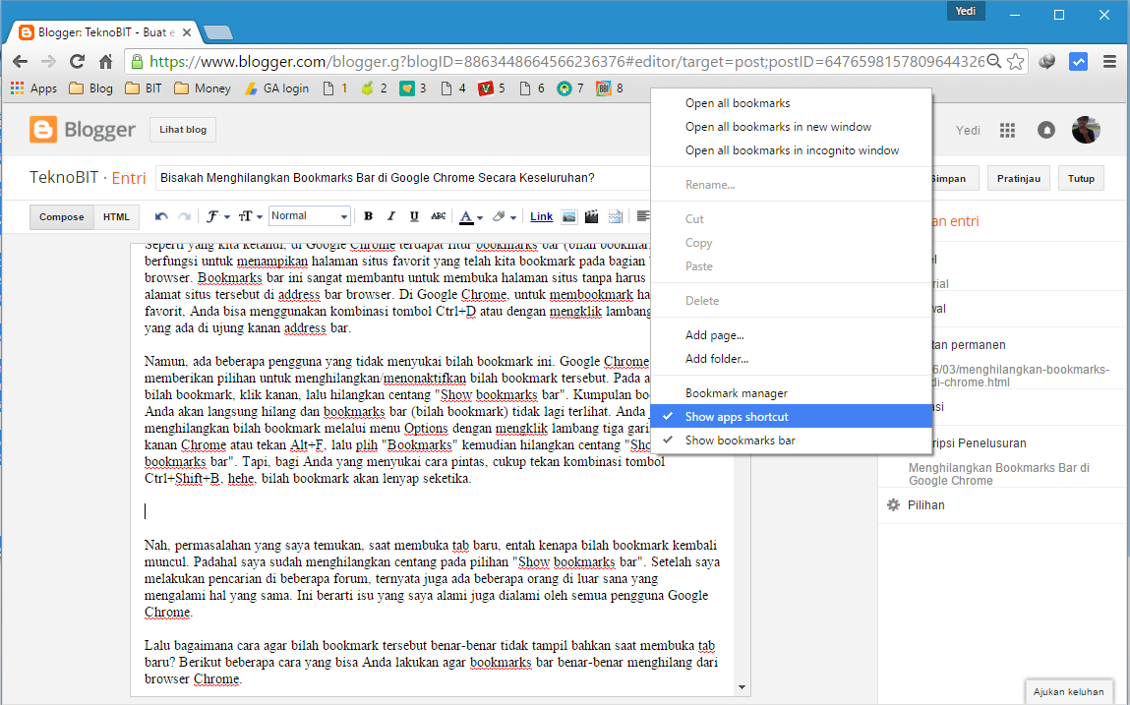Open the browser home page icon

106,61
